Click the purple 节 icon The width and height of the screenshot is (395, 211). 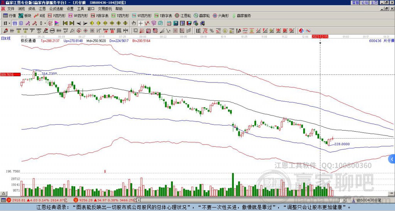pyautogui.click(x=154, y=23)
